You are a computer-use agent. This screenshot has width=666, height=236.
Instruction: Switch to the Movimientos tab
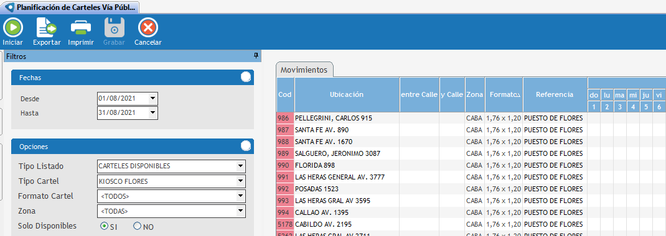(x=304, y=70)
